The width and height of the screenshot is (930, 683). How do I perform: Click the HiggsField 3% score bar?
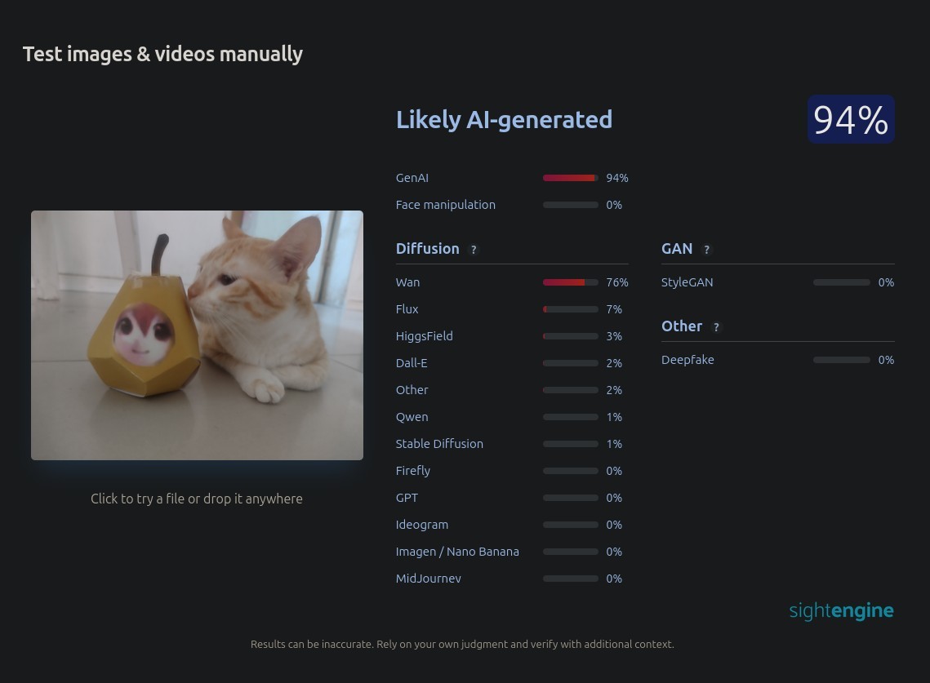coord(570,336)
